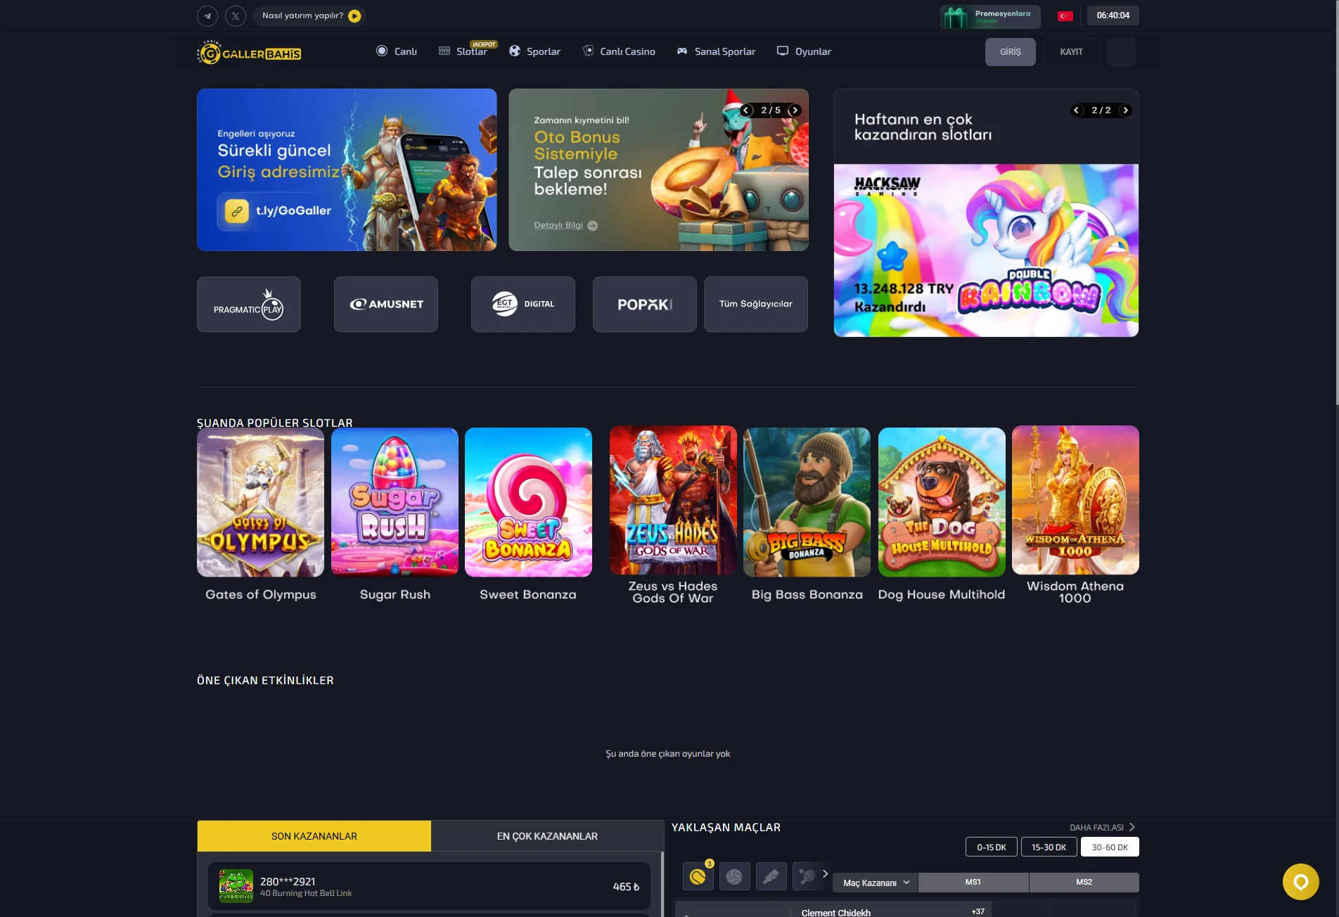Open the Sporlar menu item
The width and height of the screenshot is (1339, 917).
point(535,51)
